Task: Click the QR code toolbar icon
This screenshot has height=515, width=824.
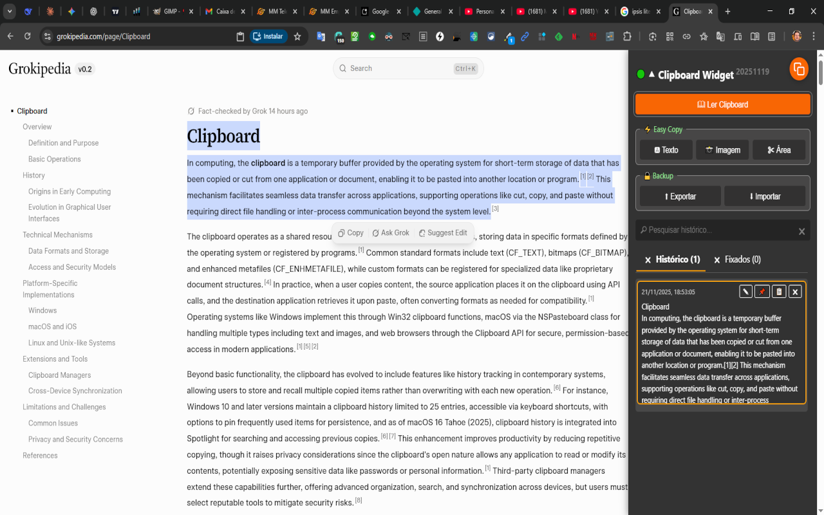Action: [x=669, y=37]
